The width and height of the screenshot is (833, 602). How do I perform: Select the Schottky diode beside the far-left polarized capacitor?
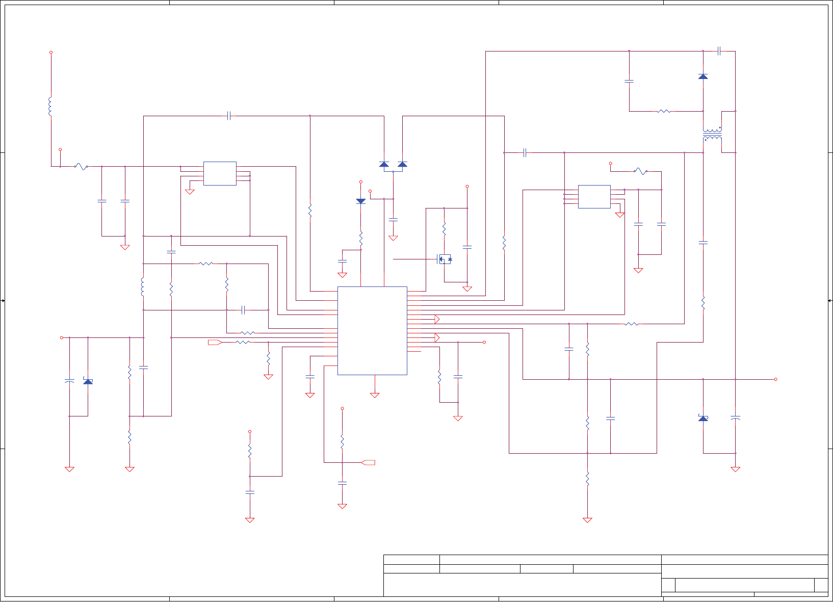coord(88,381)
